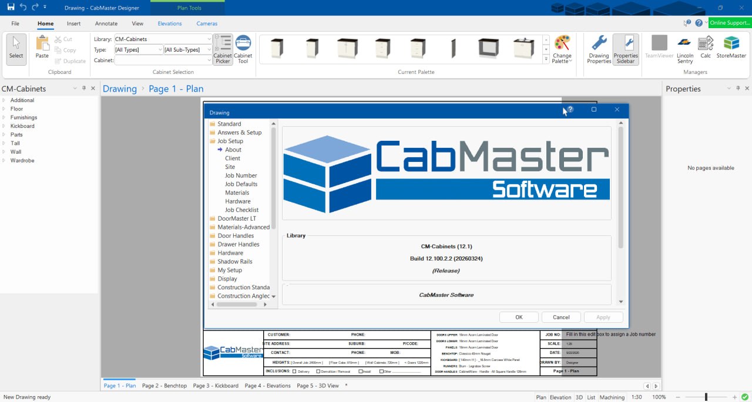Image resolution: width=752 pixels, height=402 pixels.
Task: Pick the first cabinet in Current Palette
Action: 277,48
